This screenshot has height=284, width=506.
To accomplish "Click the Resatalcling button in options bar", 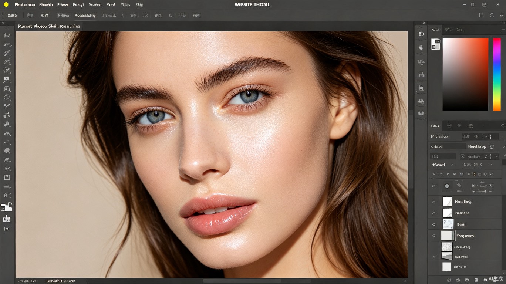I will coord(85,16).
